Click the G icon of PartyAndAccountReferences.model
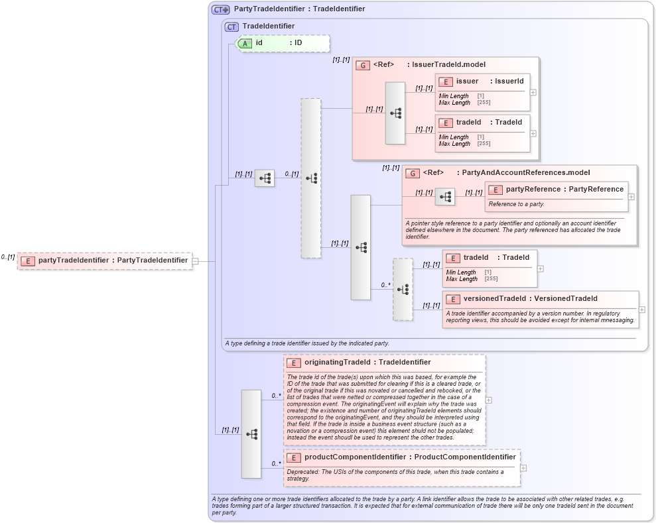 click(x=413, y=173)
